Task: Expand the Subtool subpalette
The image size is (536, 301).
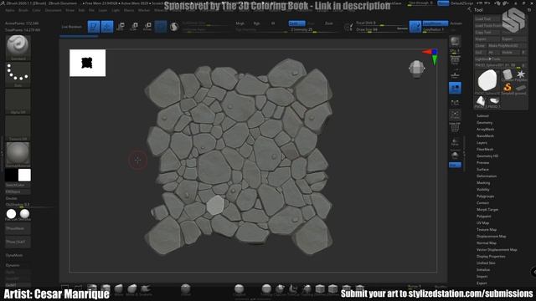Action: [482, 116]
